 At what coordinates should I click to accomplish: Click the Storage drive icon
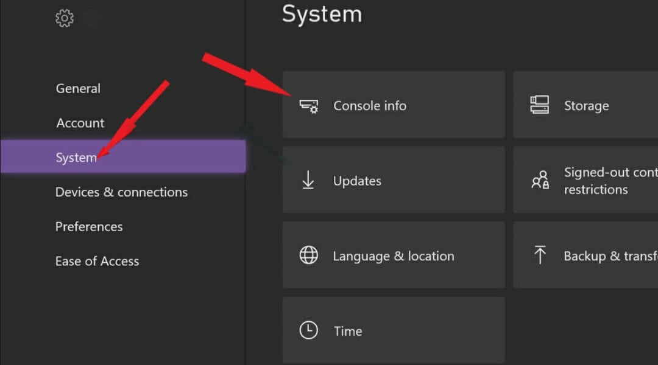click(x=539, y=105)
